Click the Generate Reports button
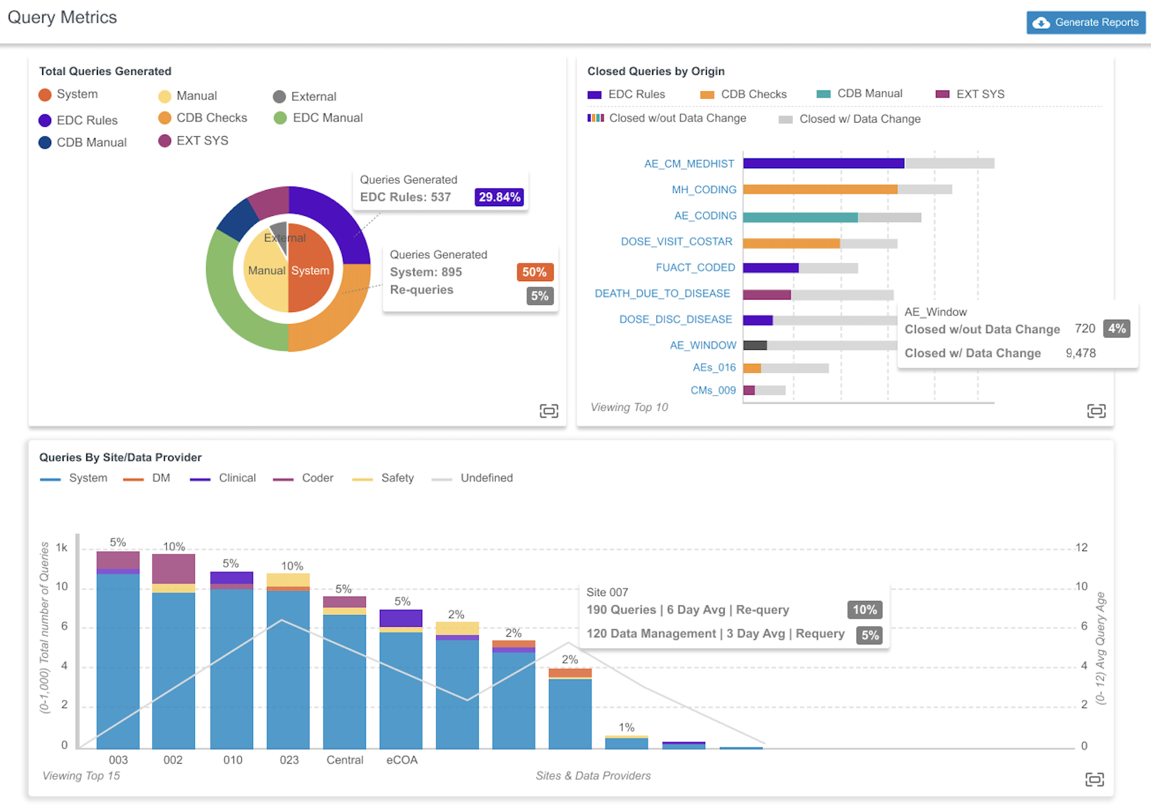 click(x=1085, y=22)
